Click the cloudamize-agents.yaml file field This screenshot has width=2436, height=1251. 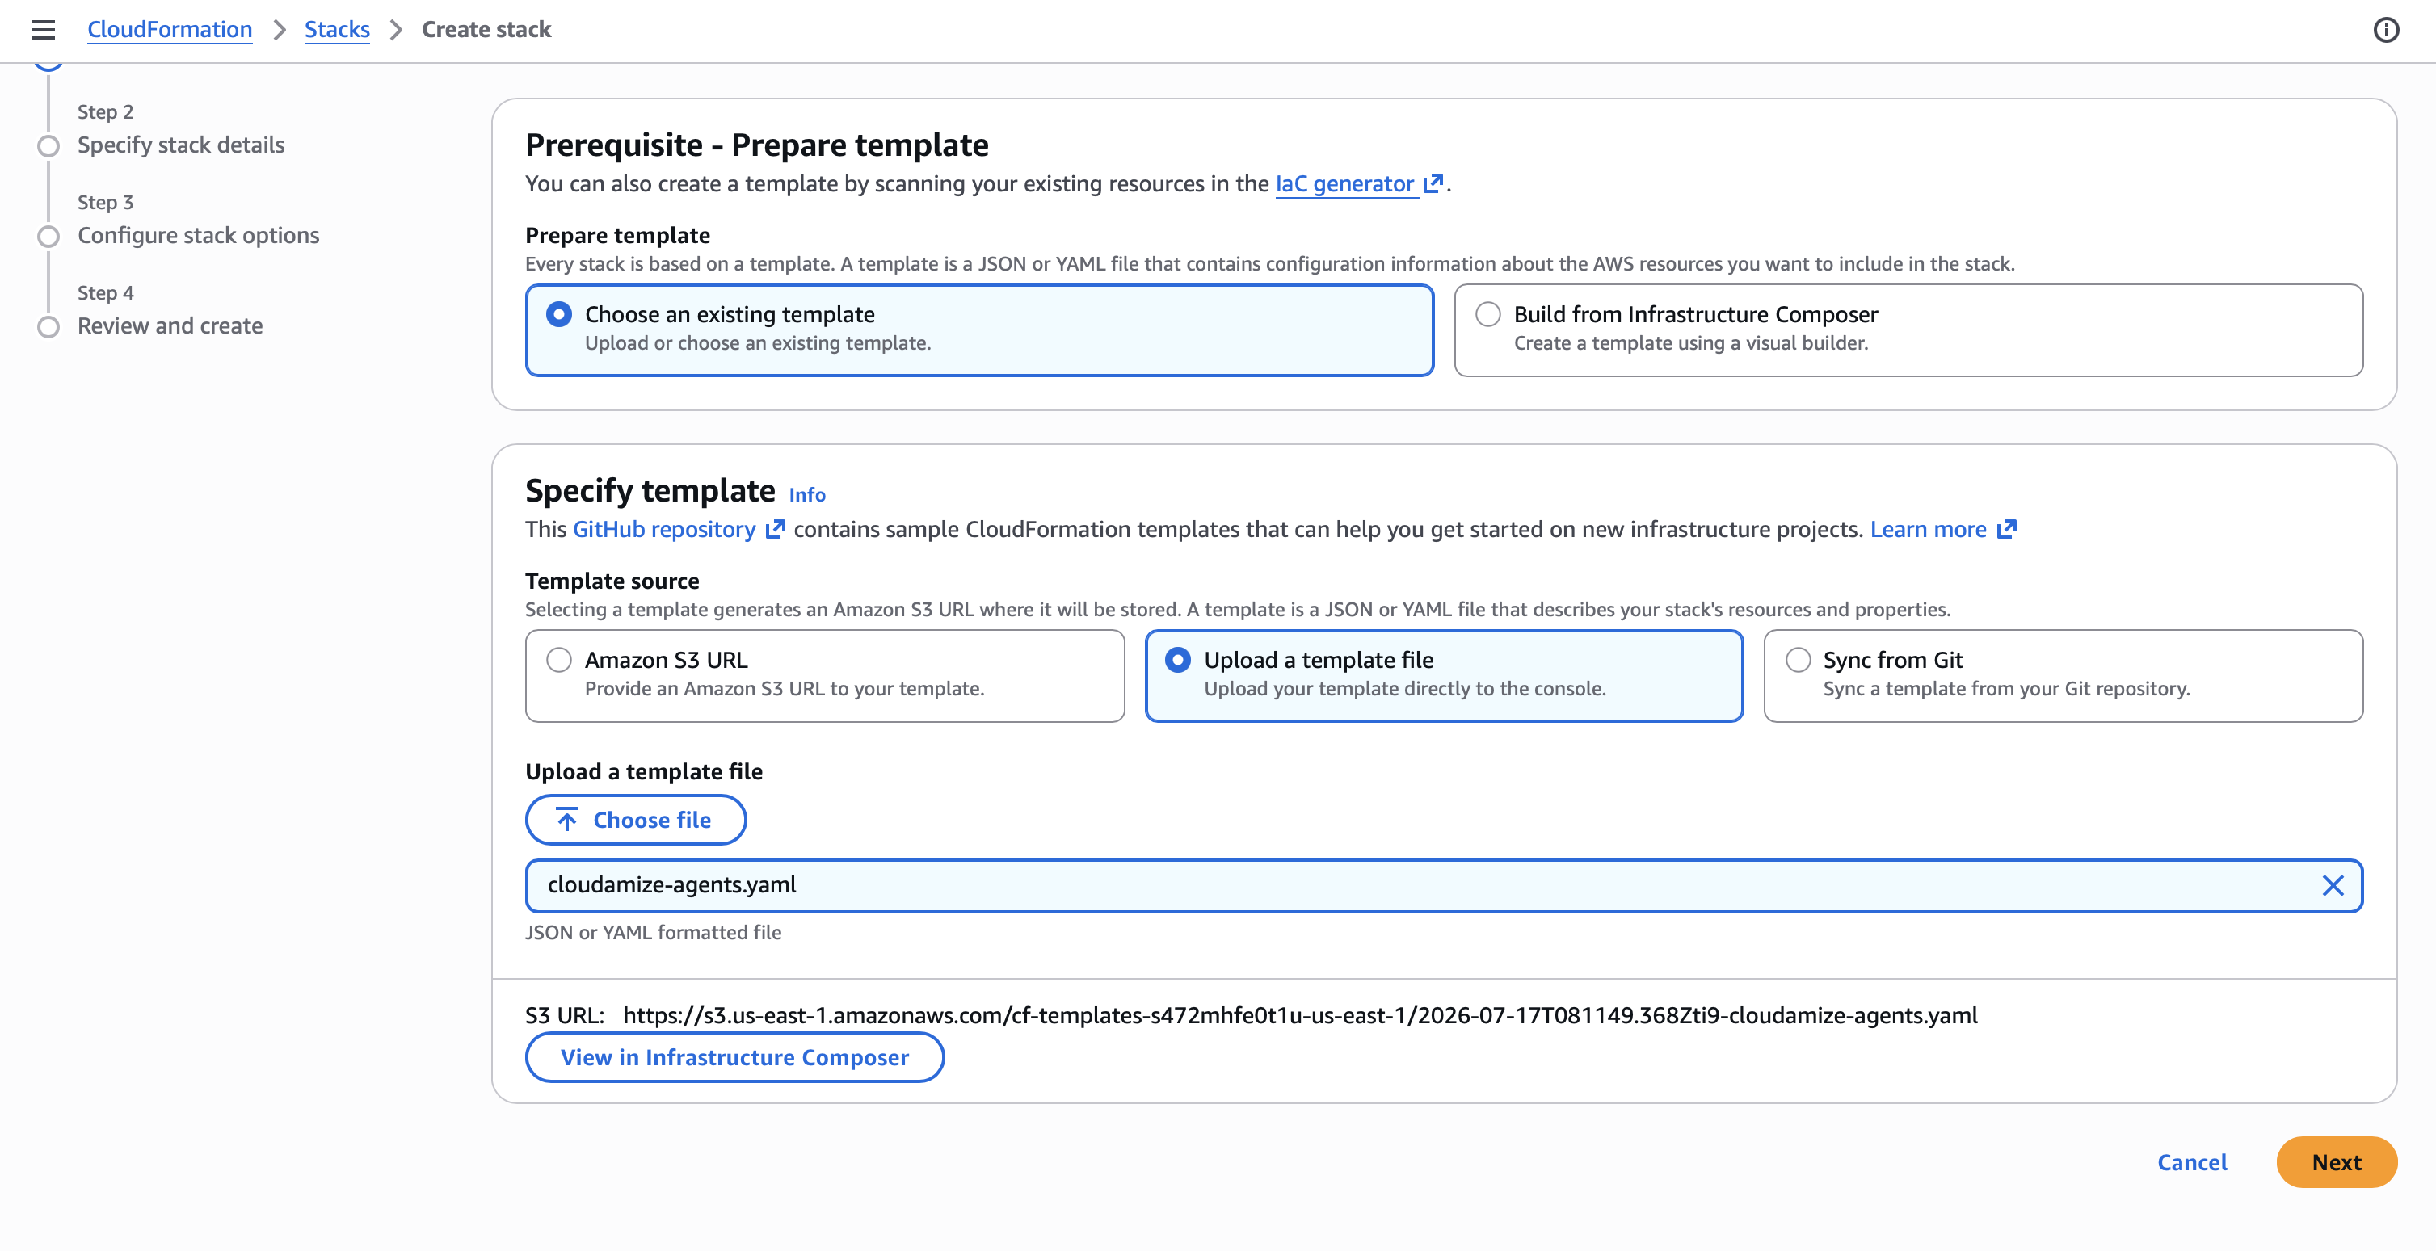pyautogui.click(x=1444, y=885)
